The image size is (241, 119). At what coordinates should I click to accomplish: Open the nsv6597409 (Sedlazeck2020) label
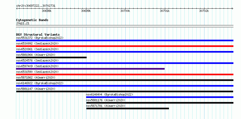click(37, 66)
